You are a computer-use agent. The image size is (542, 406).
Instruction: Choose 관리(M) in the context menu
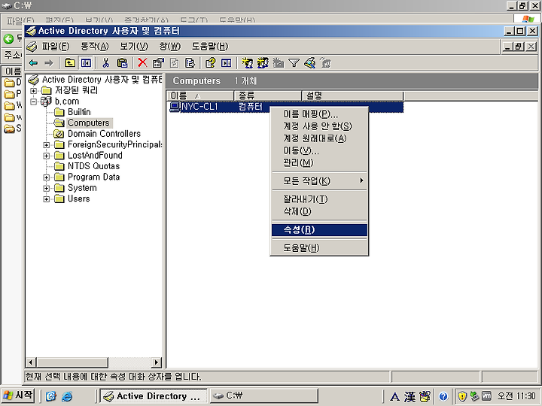coord(319,162)
